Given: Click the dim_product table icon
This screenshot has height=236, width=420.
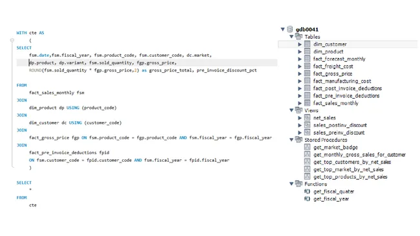Looking at the screenshot, I should point(307,52).
